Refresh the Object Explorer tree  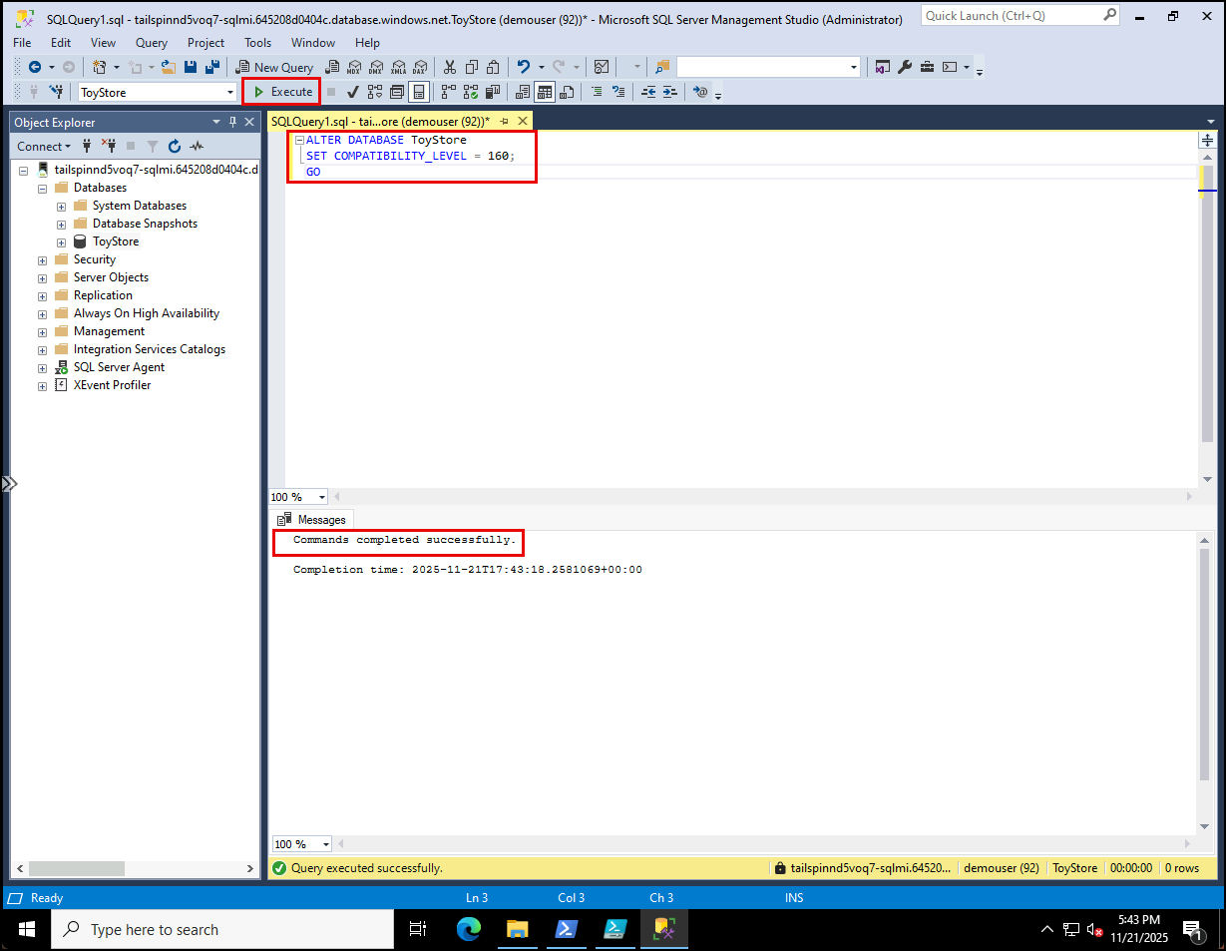tap(173, 146)
